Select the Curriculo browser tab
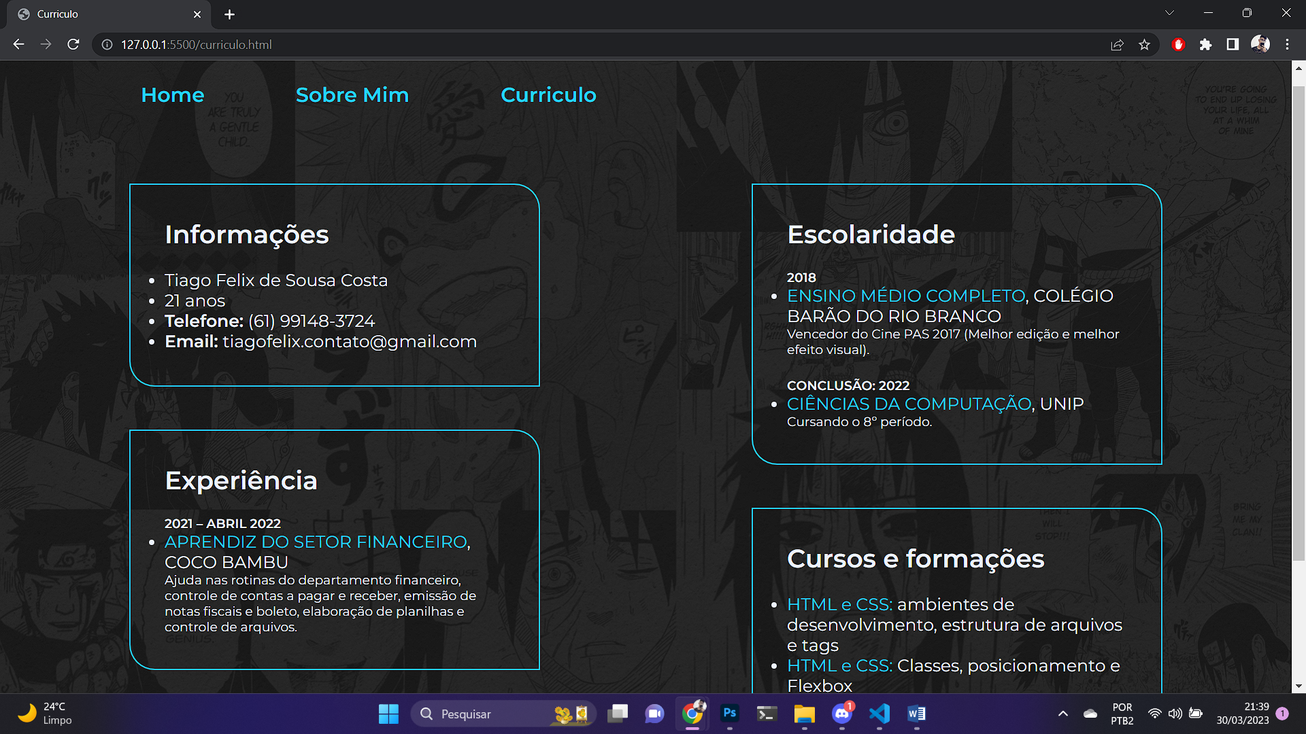 109,14
